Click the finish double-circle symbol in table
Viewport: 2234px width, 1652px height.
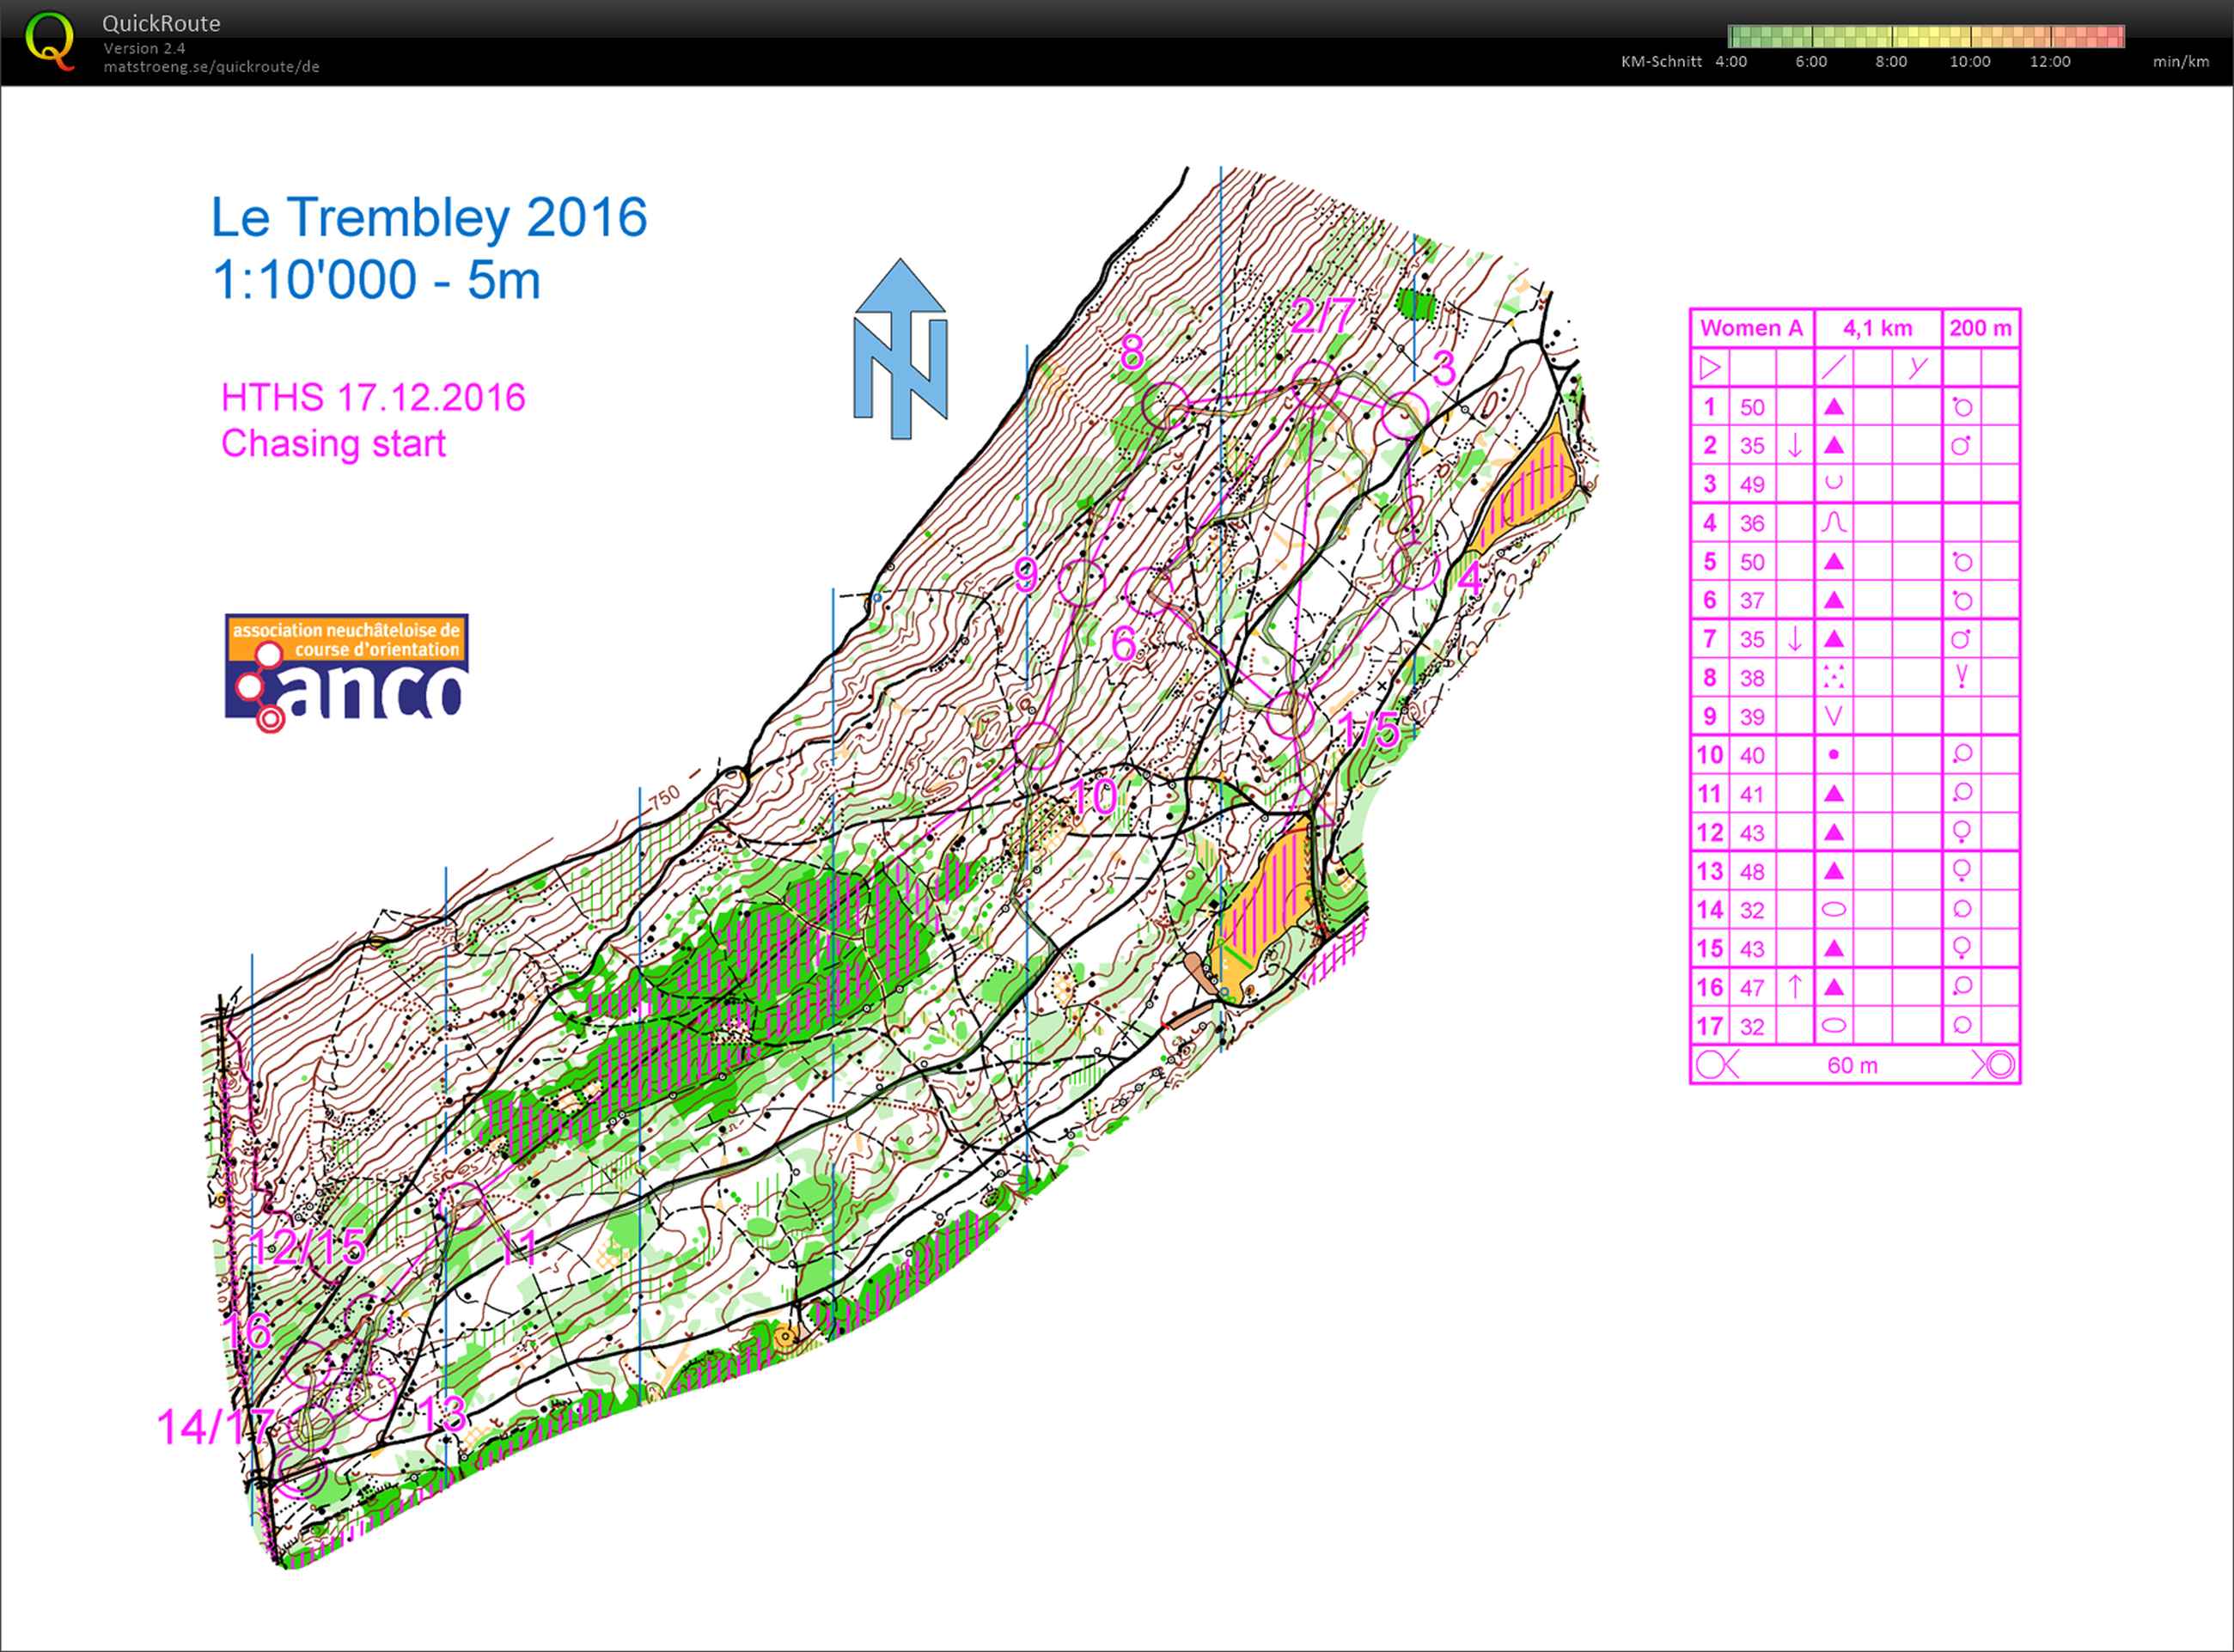1999,1064
